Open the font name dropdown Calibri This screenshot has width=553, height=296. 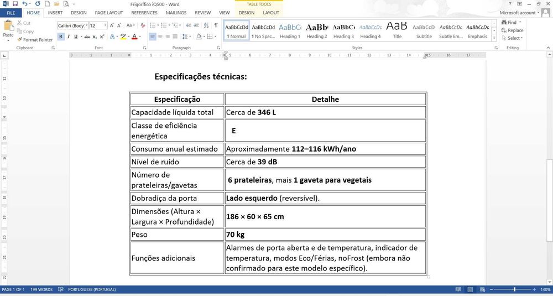pos(86,25)
